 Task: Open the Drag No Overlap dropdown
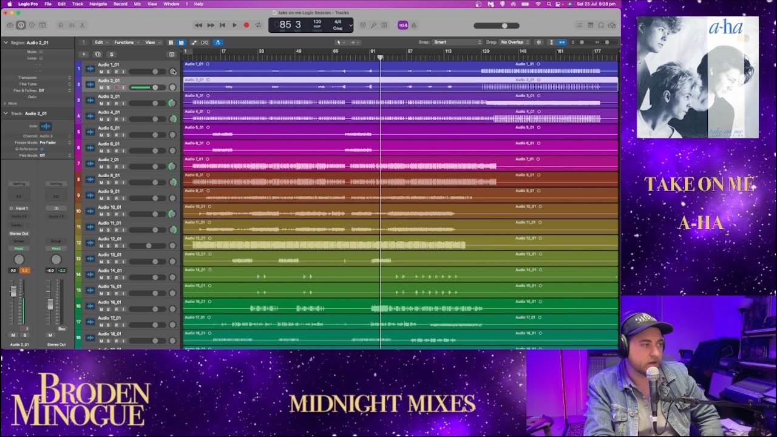click(514, 42)
